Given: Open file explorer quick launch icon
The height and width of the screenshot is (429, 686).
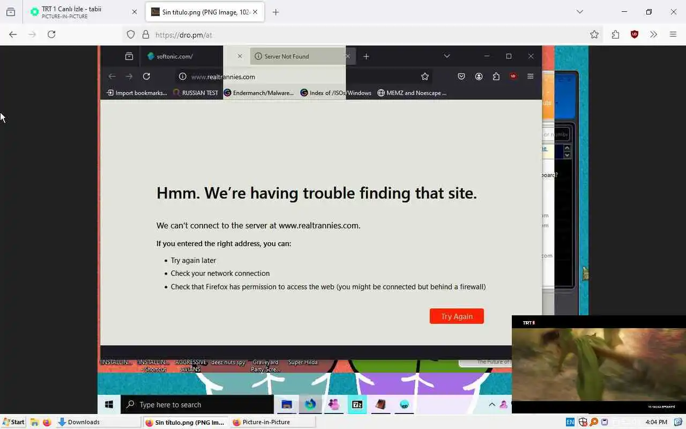Looking at the screenshot, I should (x=34, y=422).
